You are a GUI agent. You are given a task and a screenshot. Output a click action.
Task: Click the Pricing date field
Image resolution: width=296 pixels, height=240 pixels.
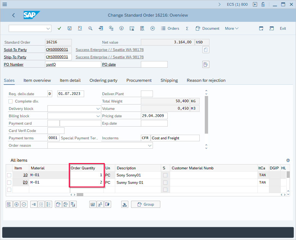coord(154,116)
